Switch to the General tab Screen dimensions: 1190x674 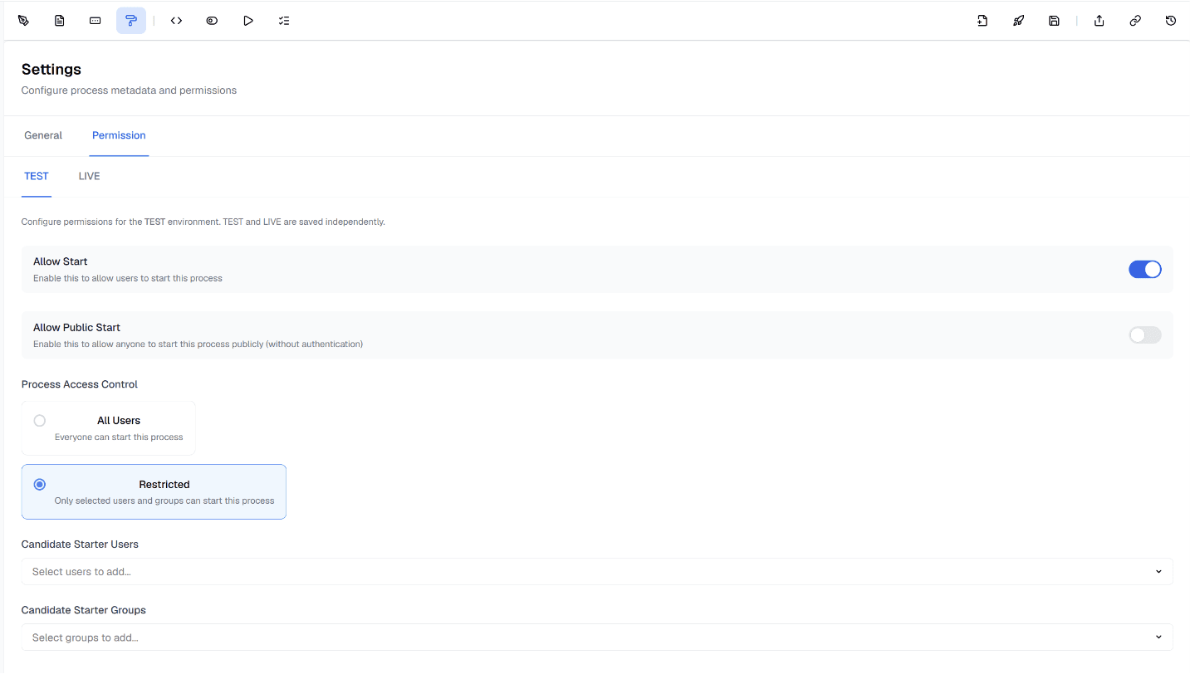pyautogui.click(x=43, y=135)
